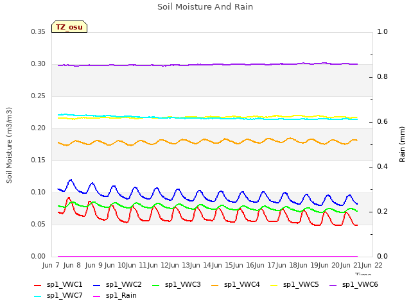Click the 0.4 rain axis tick
Viewport: 411px width, 308px height.
click(x=382, y=167)
